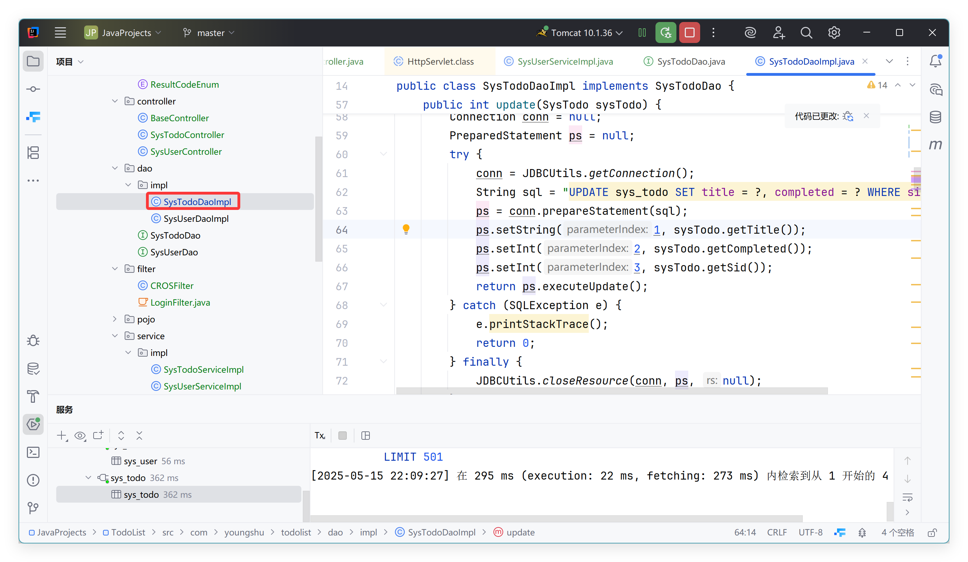Image resolution: width=968 pixels, height=562 pixels.
Task: Open the Build hammer tool window
Action: point(33,396)
